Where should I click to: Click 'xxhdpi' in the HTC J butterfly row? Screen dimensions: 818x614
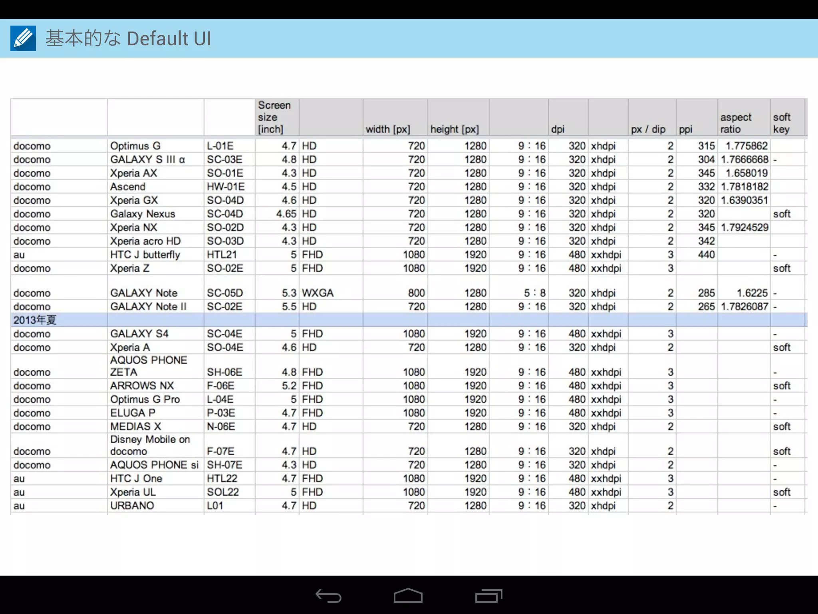point(606,255)
